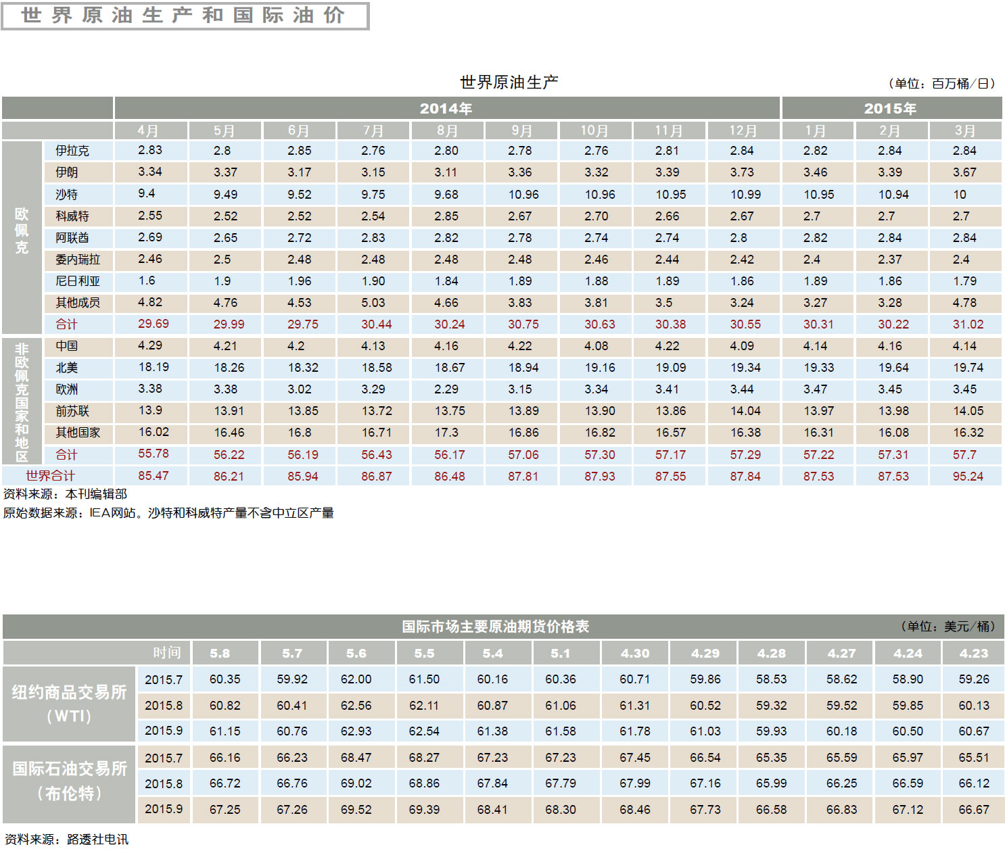Click the 欧佩克 vertical group label
Screen dimensions: 1005x849
(22, 231)
